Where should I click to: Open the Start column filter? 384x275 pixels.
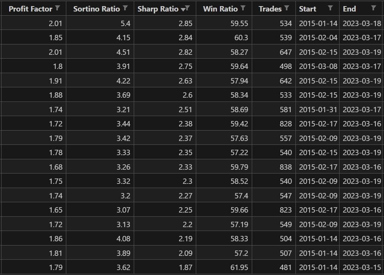click(x=330, y=8)
